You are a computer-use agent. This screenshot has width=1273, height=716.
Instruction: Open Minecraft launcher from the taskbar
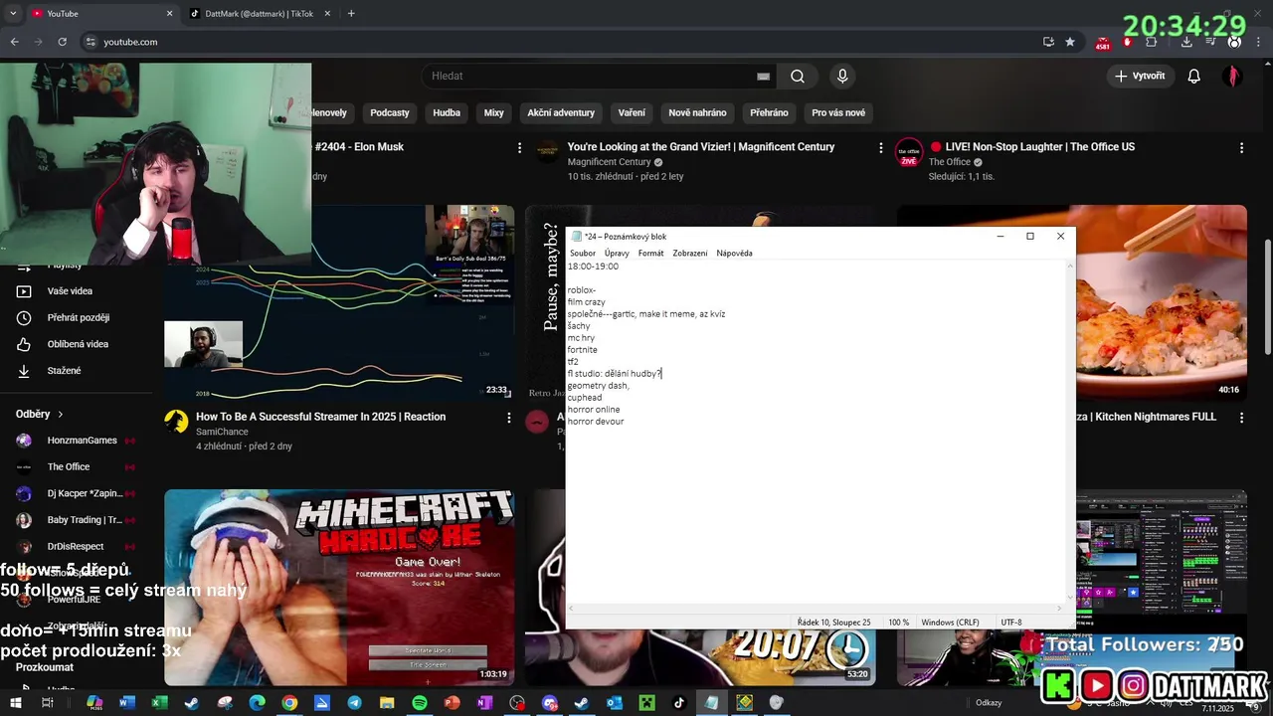[647, 703]
